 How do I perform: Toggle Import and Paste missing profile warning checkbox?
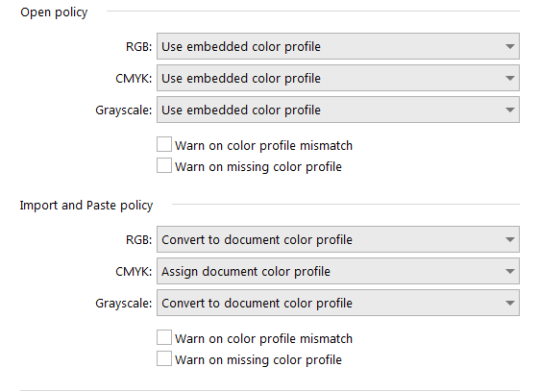pos(164,358)
